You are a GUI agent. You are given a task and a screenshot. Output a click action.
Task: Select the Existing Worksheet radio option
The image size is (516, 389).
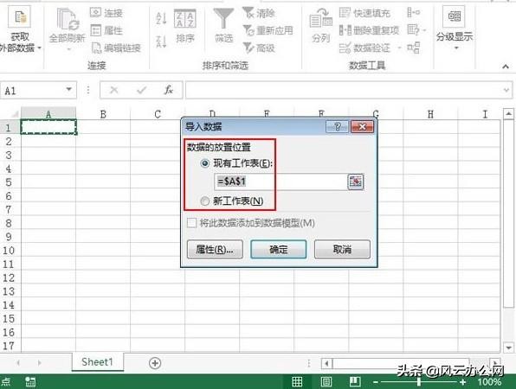[204, 163]
